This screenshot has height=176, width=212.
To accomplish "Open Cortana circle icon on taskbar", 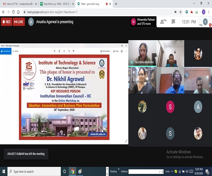I will click(x=65, y=171).
